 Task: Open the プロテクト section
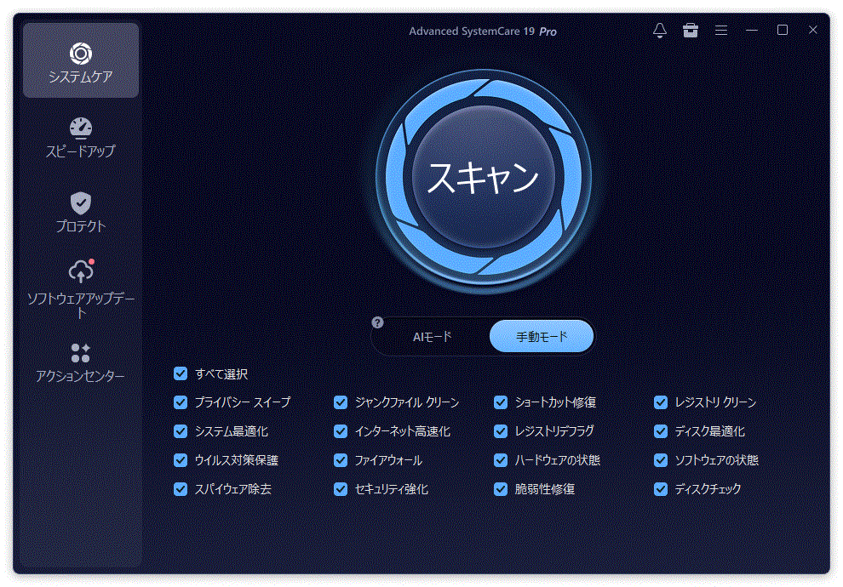(81, 213)
